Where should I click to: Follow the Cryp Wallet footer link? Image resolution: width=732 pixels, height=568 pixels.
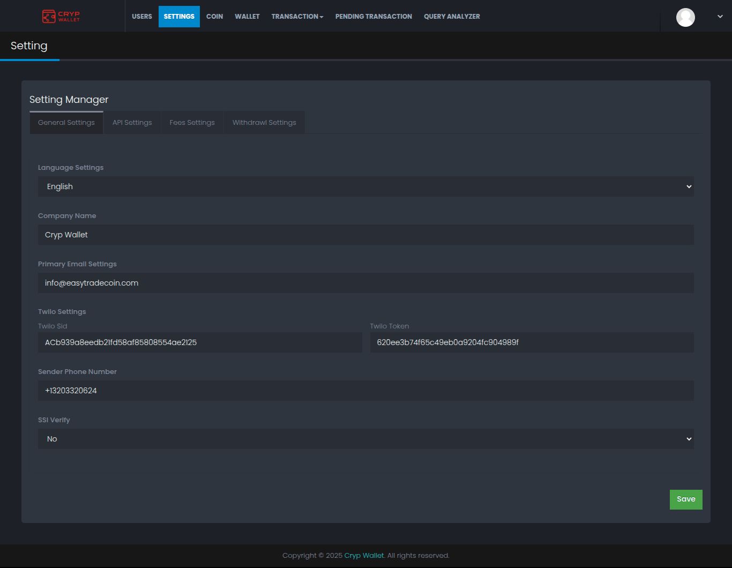(x=364, y=556)
